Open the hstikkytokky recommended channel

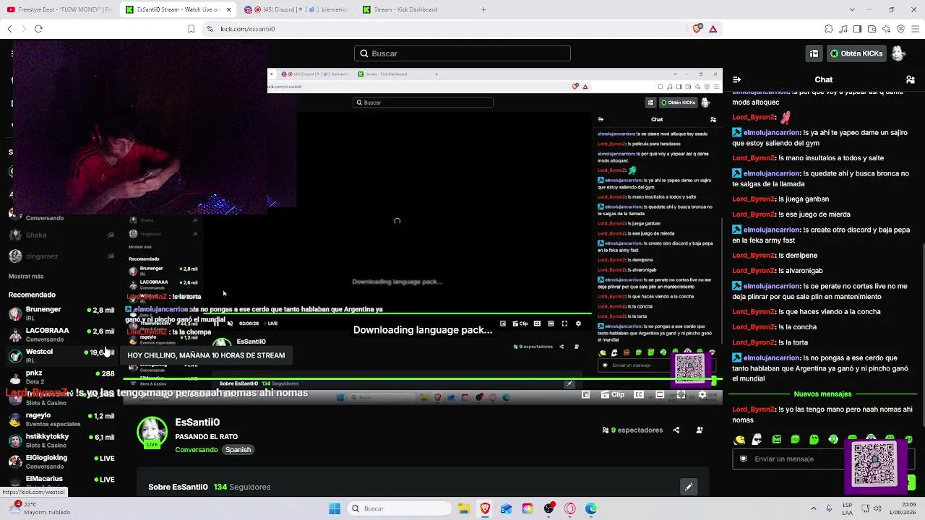pos(61,441)
